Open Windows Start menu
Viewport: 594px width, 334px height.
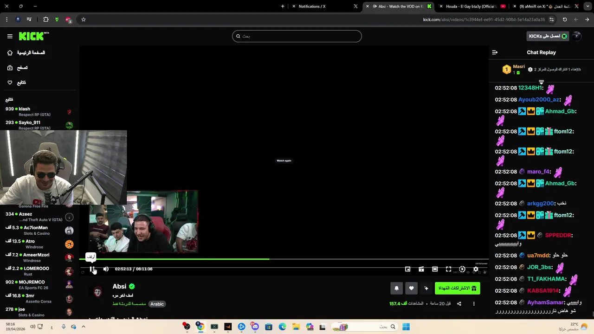coord(406,327)
